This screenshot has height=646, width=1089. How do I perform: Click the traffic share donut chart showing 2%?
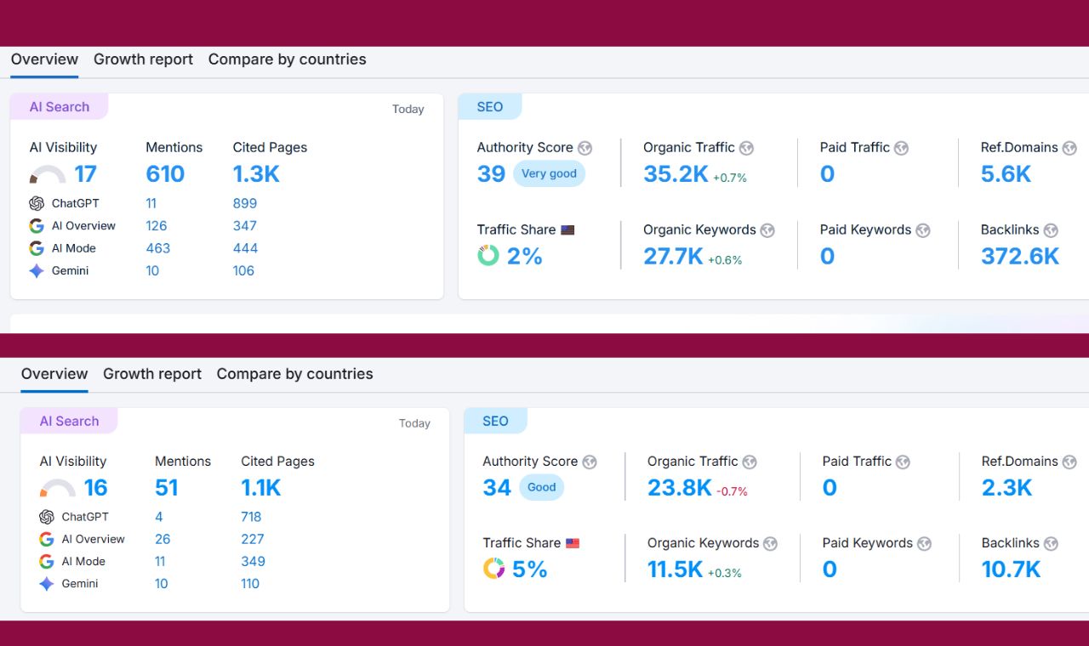(488, 255)
